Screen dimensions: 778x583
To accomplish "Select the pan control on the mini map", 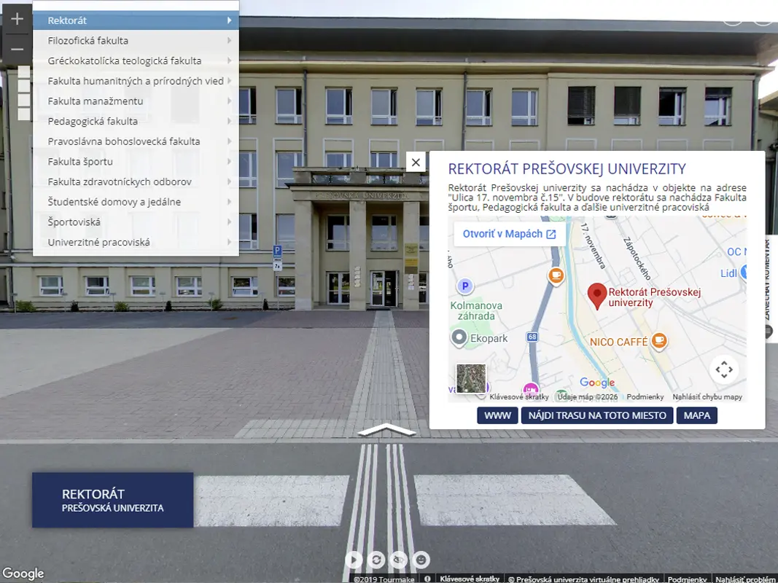I will coord(723,369).
